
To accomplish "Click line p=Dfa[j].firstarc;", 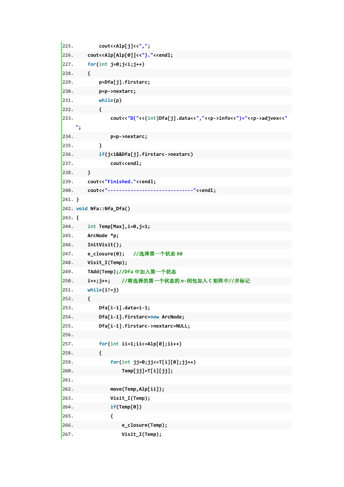I will point(125,82).
